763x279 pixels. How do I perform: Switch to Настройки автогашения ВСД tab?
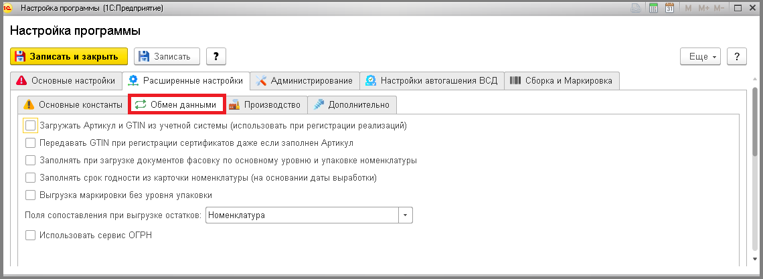432,81
